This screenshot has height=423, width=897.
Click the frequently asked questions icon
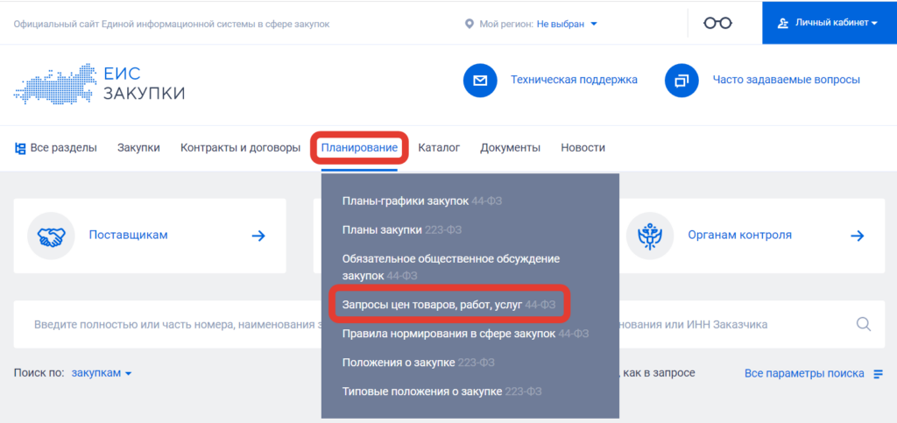pos(682,81)
